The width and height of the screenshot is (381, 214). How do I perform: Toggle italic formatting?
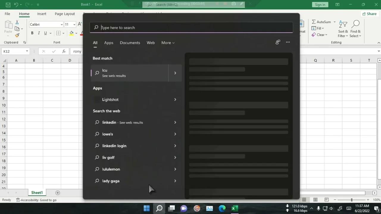[x=38, y=33]
